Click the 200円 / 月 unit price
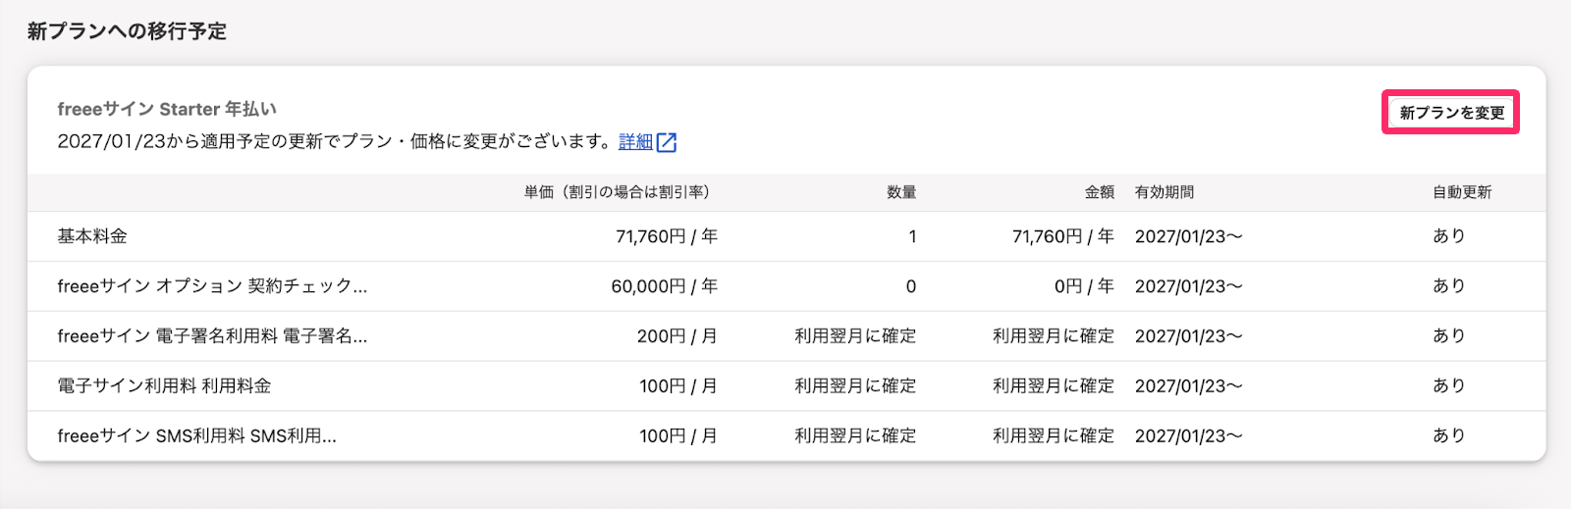This screenshot has height=509, width=1571. tap(677, 336)
